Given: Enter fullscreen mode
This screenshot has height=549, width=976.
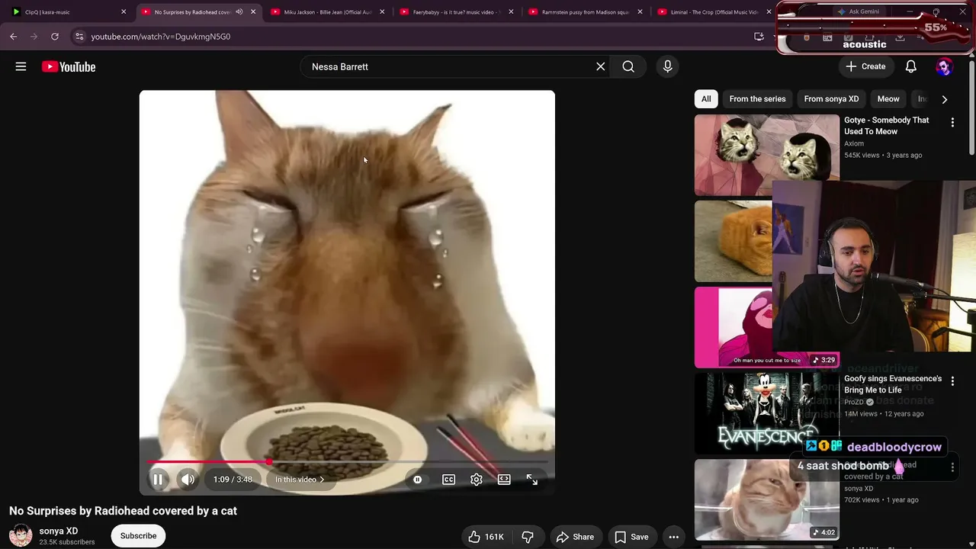Looking at the screenshot, I should (531, 480).
